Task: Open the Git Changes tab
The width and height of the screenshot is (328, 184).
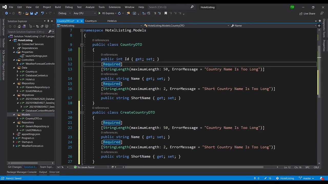Action: coord(15,167)
